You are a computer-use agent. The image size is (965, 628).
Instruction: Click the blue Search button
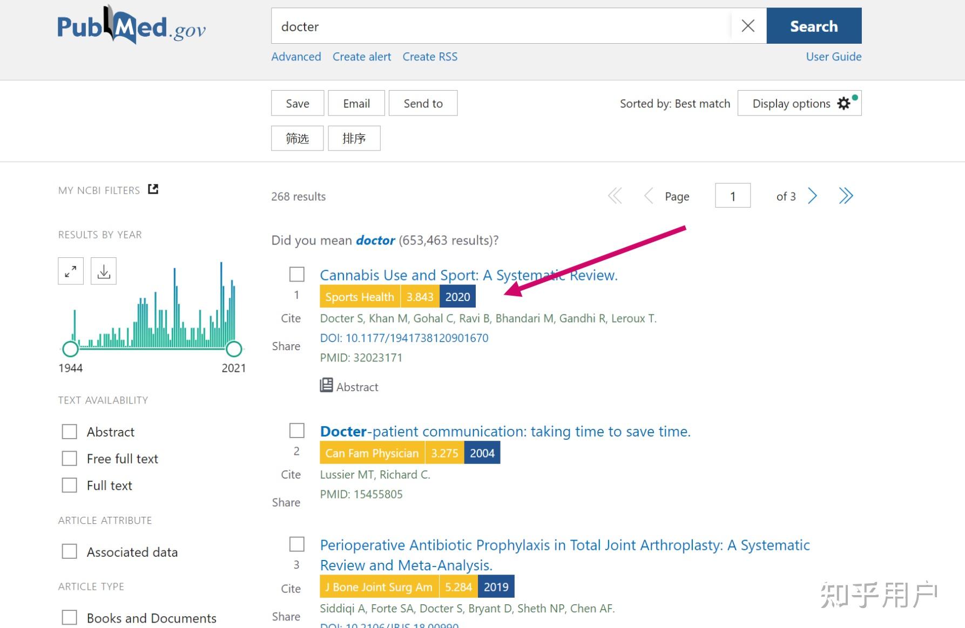813,26
